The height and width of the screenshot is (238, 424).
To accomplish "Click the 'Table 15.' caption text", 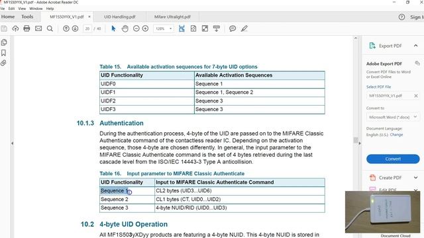I will pos(111,67).
